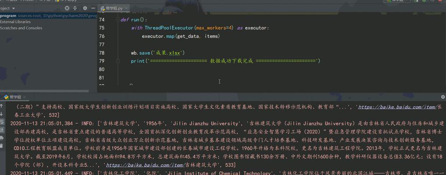Collapse all in the Project panel
Image resolution: width=446 pixels, height=175 pixels.
[75, 8]
